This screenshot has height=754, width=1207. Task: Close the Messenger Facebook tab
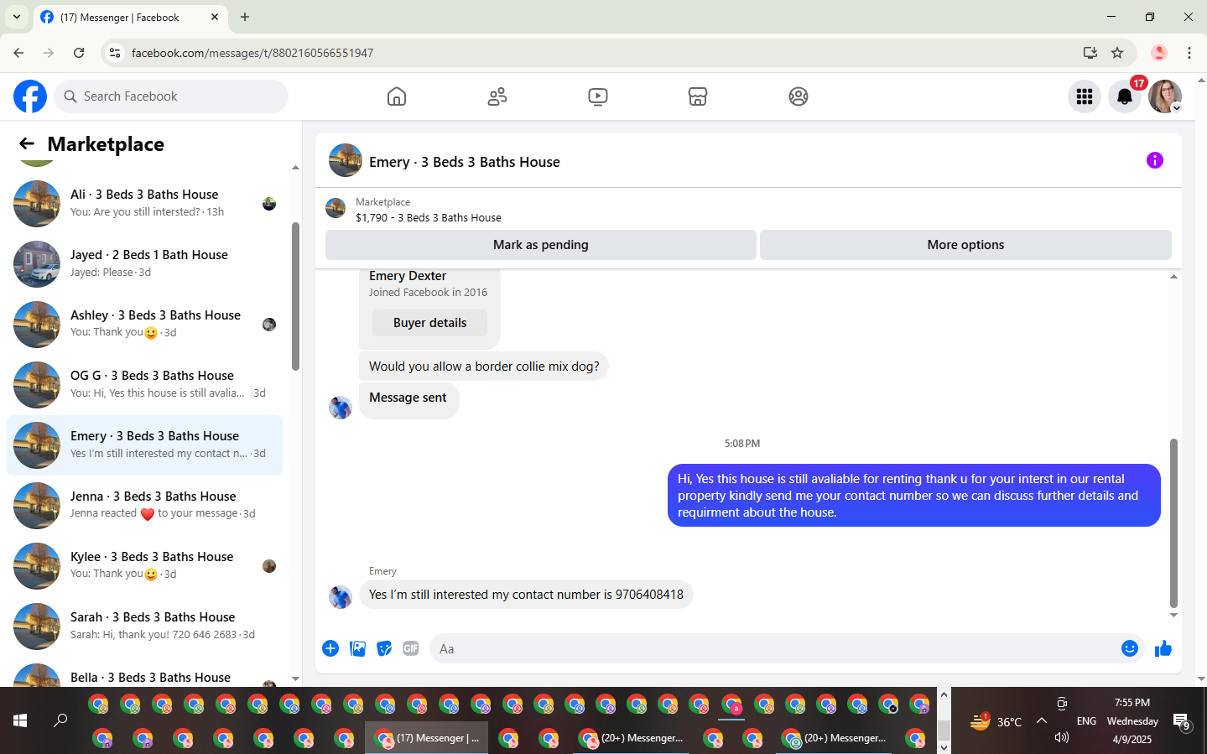click(215, 17)
